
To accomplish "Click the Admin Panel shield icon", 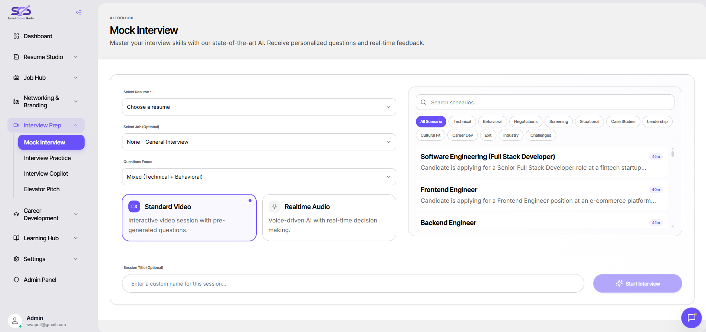I will point(16,280).
